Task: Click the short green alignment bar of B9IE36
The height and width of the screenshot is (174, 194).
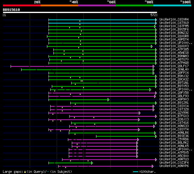Action: click(x=126, y=136)
